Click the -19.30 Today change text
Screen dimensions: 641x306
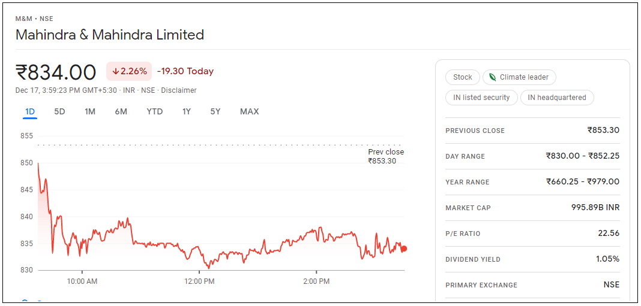pyautogui.click(x=185, y=71)
